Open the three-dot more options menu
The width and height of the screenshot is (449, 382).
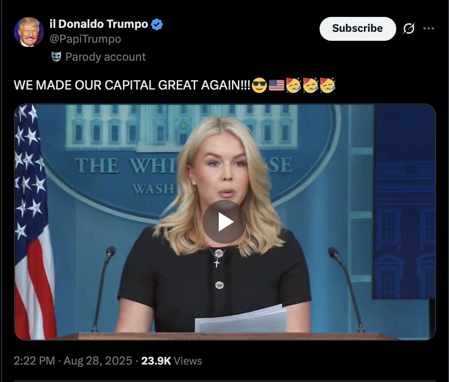[x=429, y=28]
